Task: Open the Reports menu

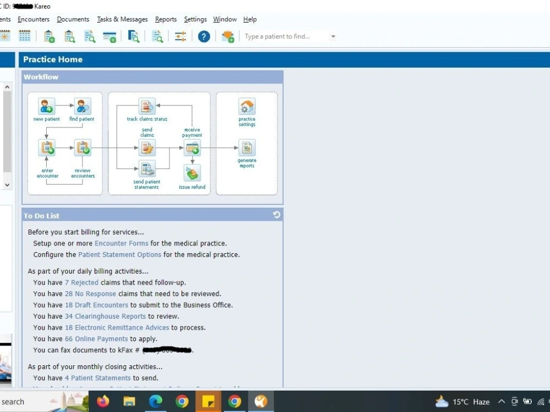Action: click(x=166, y=19)
